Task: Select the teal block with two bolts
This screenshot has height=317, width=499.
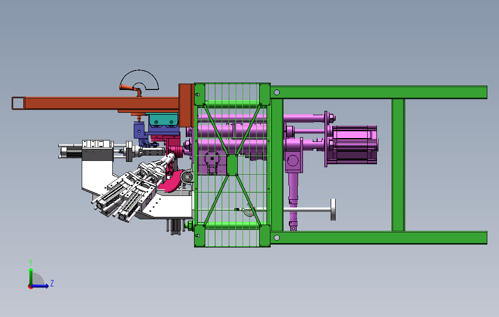Action: coord(163,120)
